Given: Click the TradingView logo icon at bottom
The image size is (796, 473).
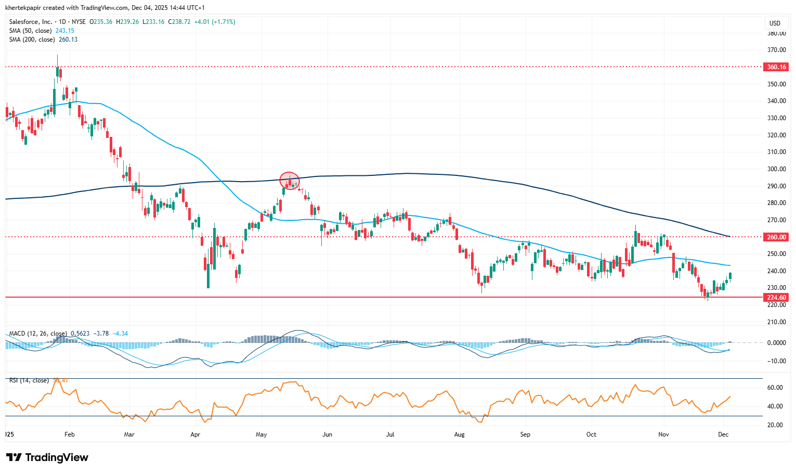Looking at the screenshot, I should pos(14,457).
